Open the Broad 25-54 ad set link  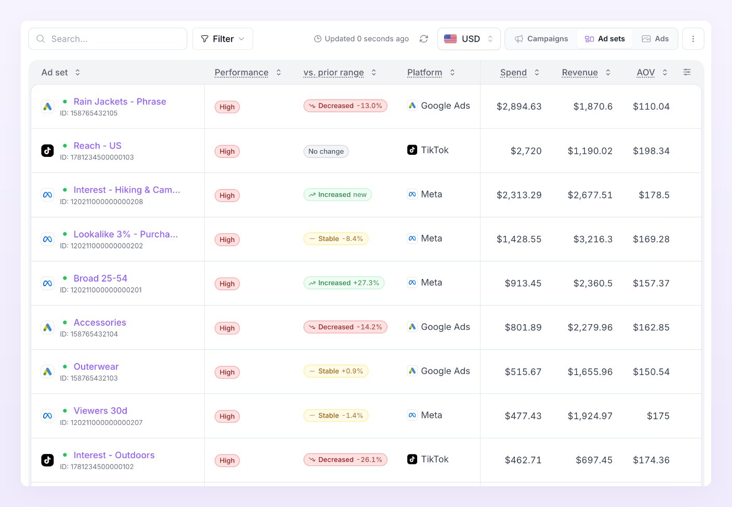[100, 278]
